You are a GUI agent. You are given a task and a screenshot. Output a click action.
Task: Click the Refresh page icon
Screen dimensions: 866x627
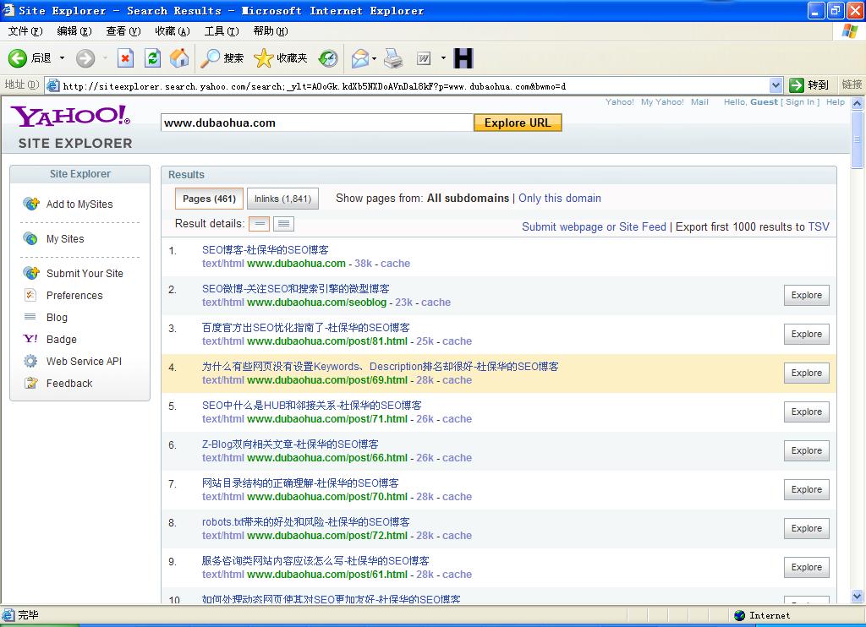point(152,58)
